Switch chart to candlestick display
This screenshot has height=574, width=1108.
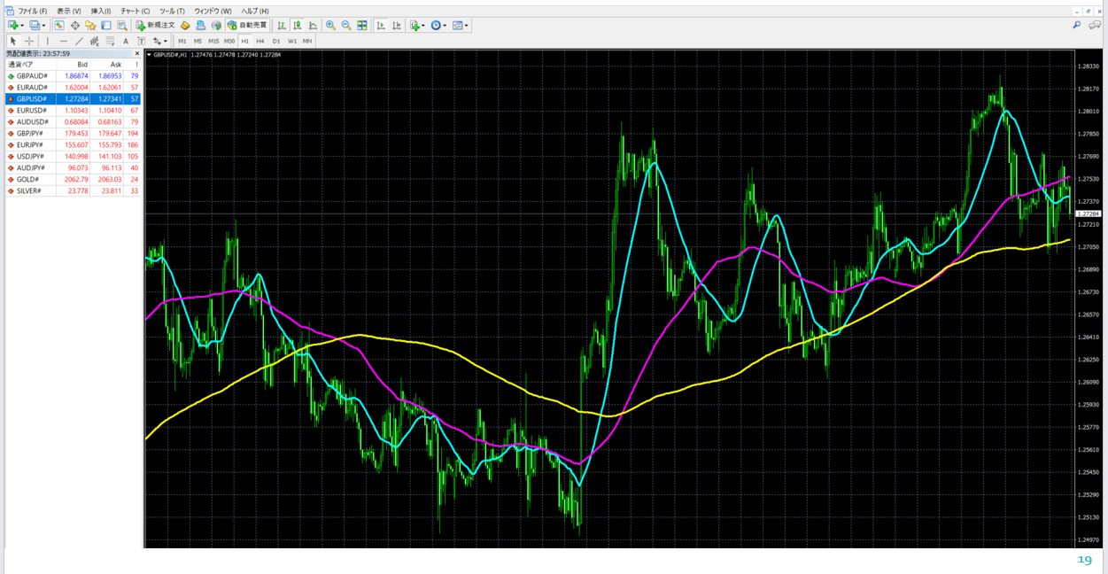click(x=297, y=26)
